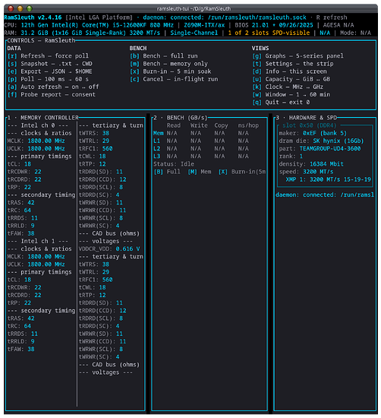Viewport: 381px width, 418px height.
Task: Click the Single-Channel status text
Action: pyautogui.click(x=194, y=33)
